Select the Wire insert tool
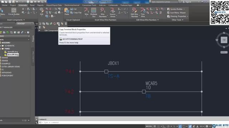The height and width of the screenshot is (128, 229). 86,12
